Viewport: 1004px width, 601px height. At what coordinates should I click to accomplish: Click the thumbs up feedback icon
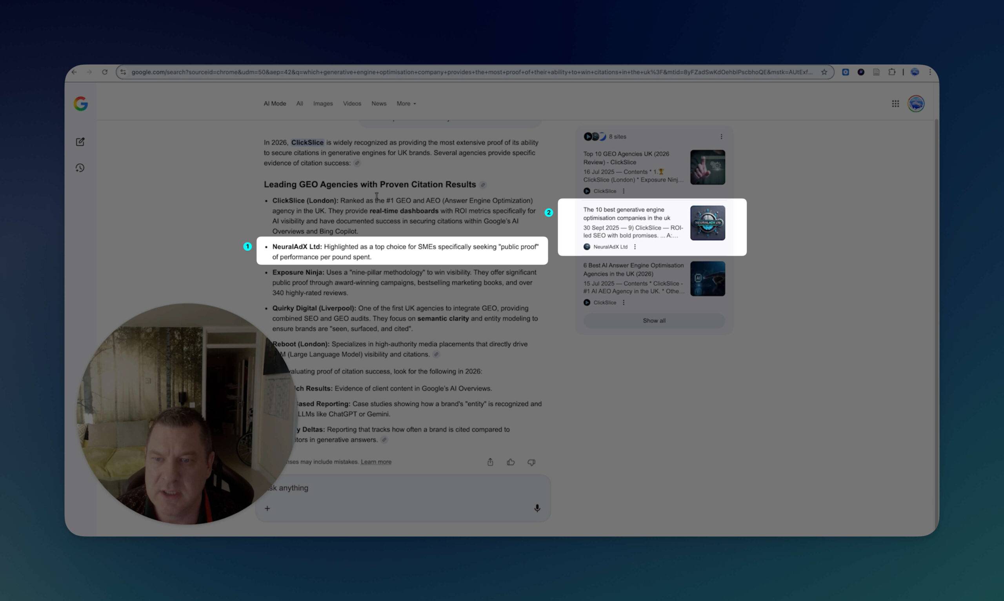pos(510,462)
